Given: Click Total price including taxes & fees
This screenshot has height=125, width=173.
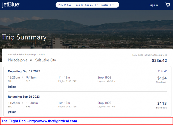Looking at the screenshot, I should [x=150, y=55].
